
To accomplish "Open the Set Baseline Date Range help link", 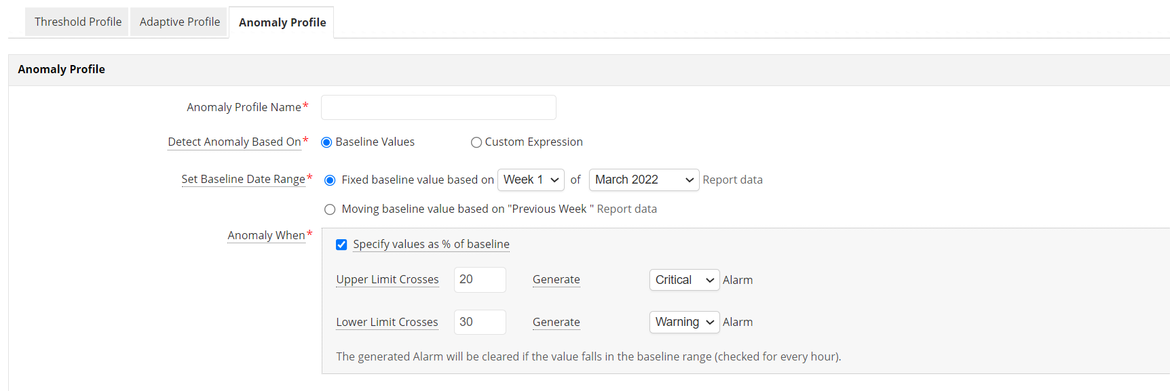I will 244,179.
